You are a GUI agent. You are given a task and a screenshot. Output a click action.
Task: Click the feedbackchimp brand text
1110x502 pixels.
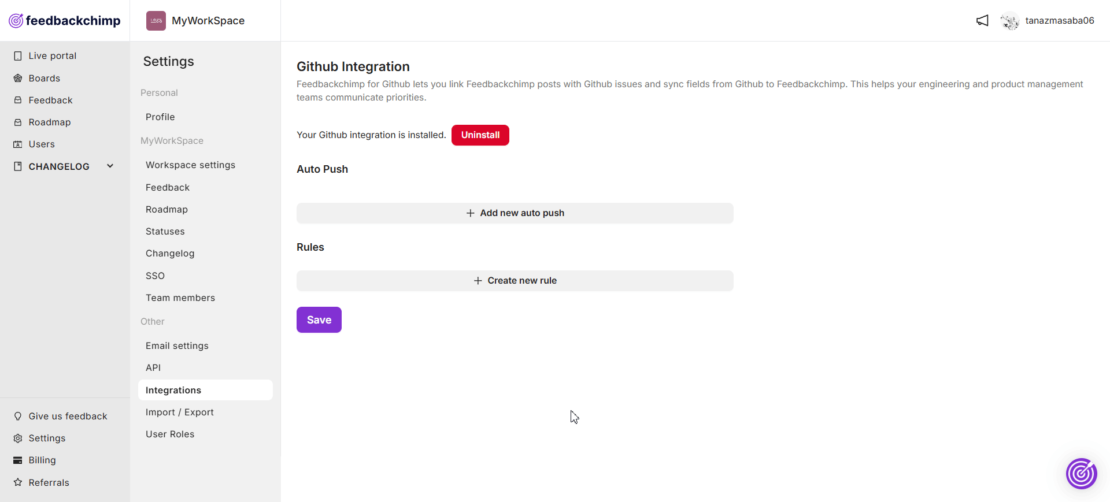coord(73,21)
